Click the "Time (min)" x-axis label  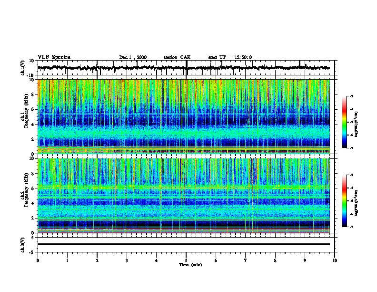point(190,265)
